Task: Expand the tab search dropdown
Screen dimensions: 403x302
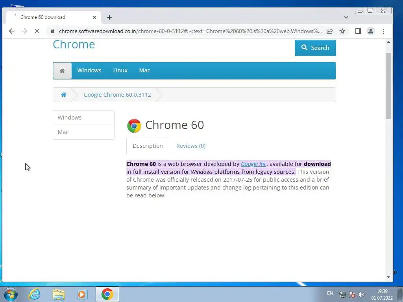Action: (x=346, y=17)
